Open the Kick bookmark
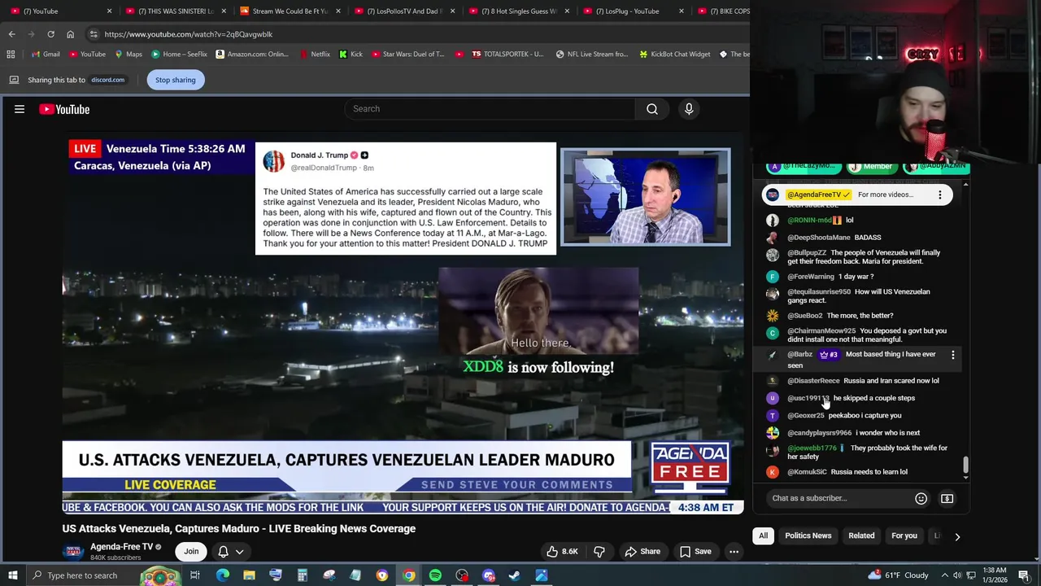The image size is (1041, 586). click(351, 54)
